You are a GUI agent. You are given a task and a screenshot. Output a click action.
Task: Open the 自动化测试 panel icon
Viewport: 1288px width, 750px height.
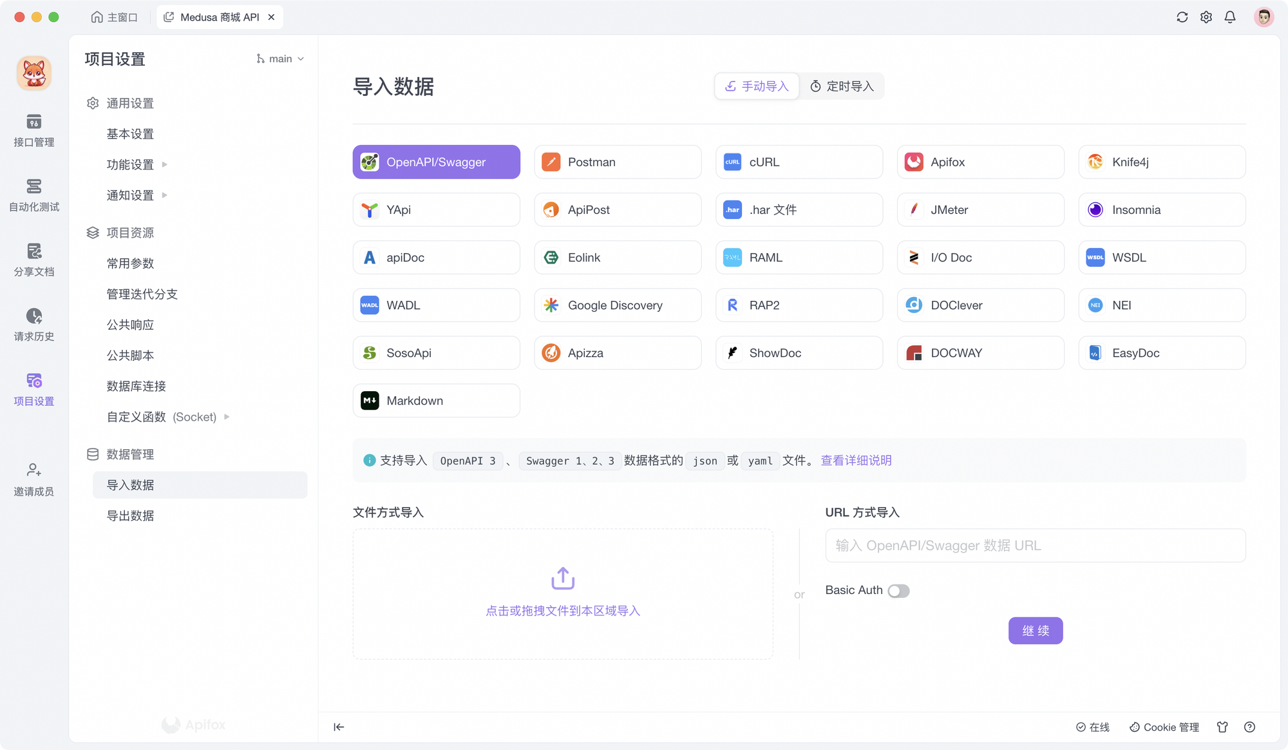(x=34, y=195)
